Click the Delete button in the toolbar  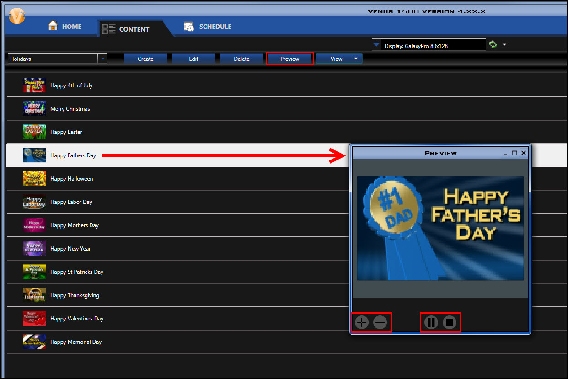click(x=241, y=59)
